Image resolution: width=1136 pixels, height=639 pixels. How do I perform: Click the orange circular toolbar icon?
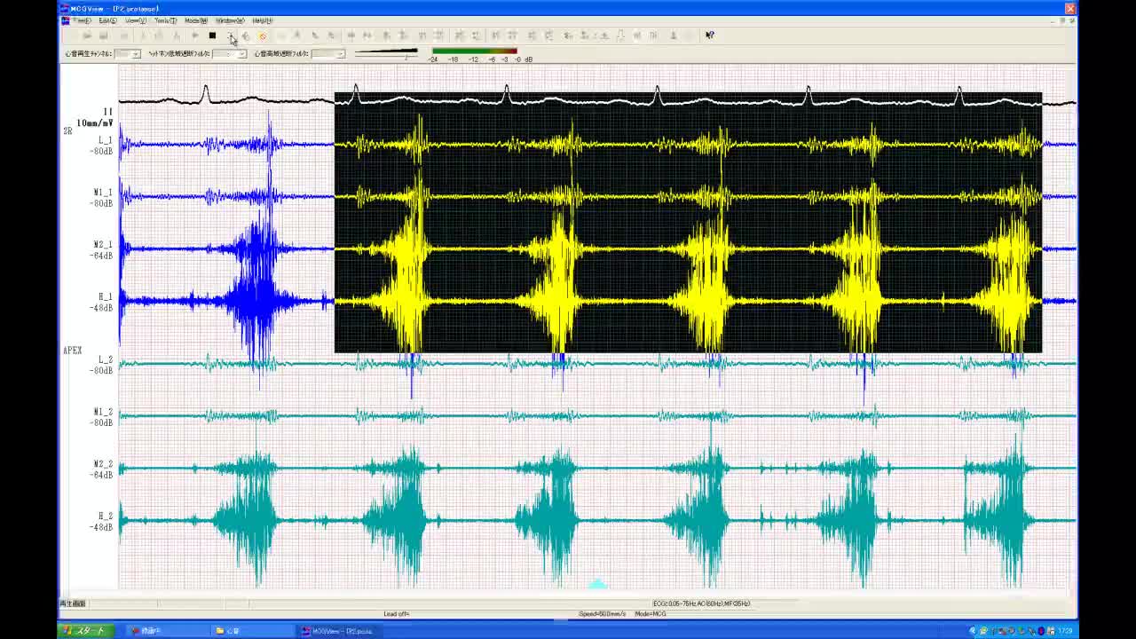263,35
